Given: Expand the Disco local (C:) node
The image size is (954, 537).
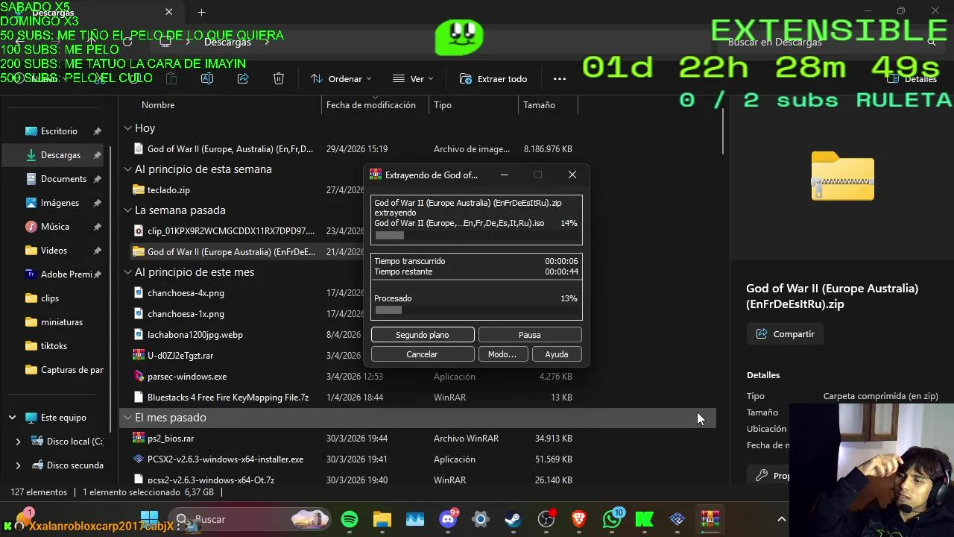Looking at the screenshot, I should click(x=18, y=442).
